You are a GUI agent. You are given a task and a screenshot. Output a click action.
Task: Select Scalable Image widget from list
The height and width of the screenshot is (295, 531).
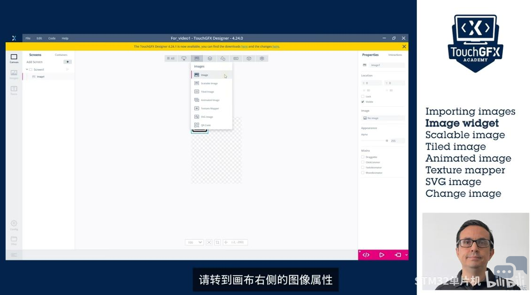209,83
